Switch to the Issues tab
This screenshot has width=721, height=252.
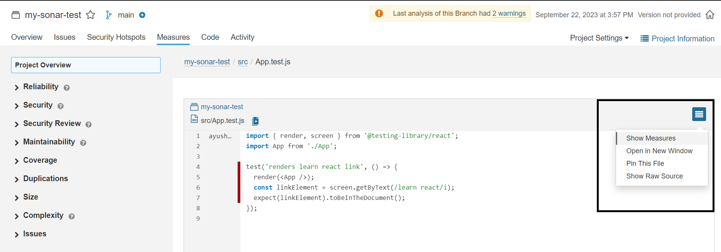point(64,37)
